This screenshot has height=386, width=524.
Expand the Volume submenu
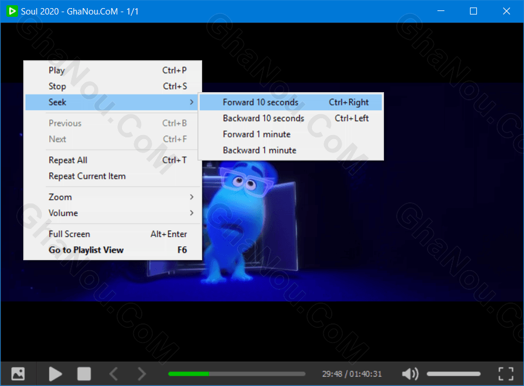(114, 213)
